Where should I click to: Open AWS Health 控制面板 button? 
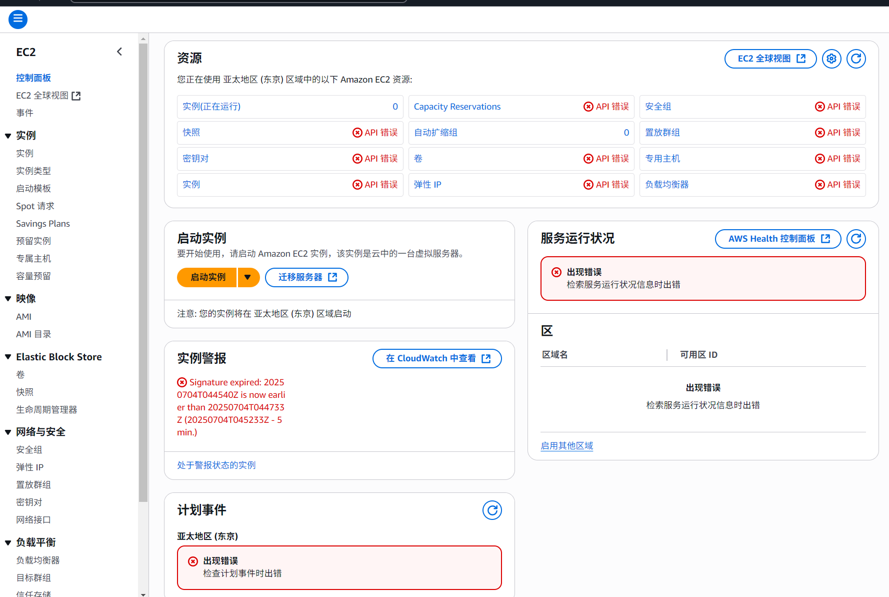click(x=778, y=239)
